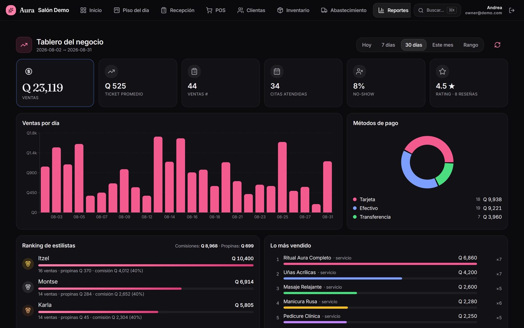Click the Ventas Q 23,119 card
The width and height of the screenshot is (524, 328).
point(55,83)
